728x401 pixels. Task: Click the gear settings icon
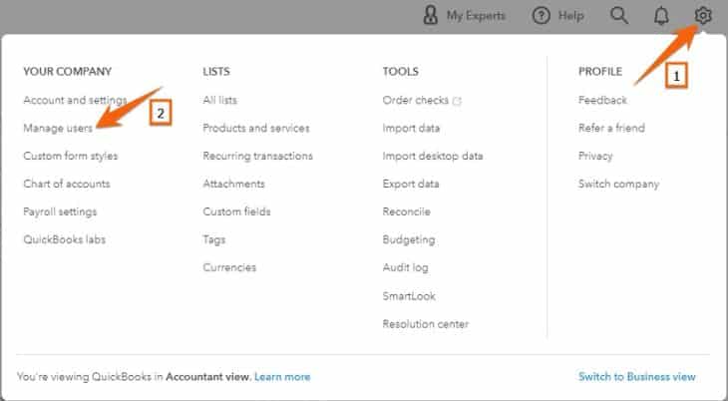(703, 16)
